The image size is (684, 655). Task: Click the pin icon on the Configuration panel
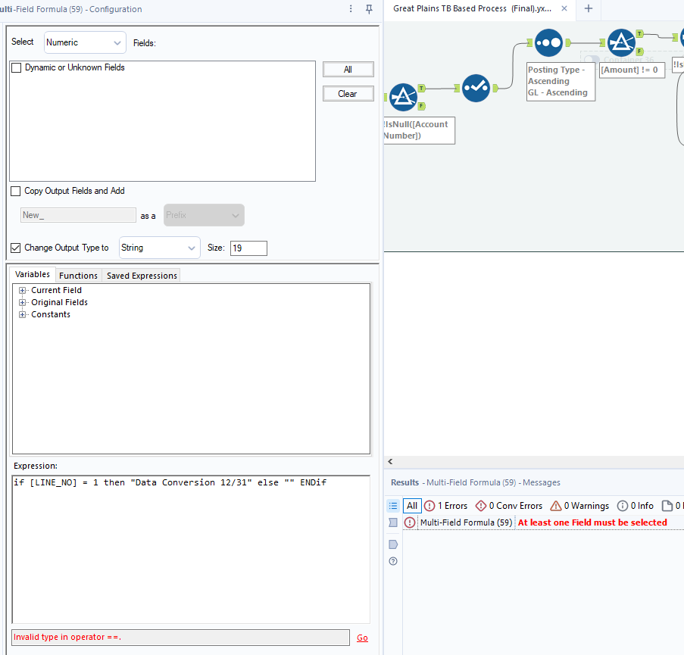[x=367, y=9]
